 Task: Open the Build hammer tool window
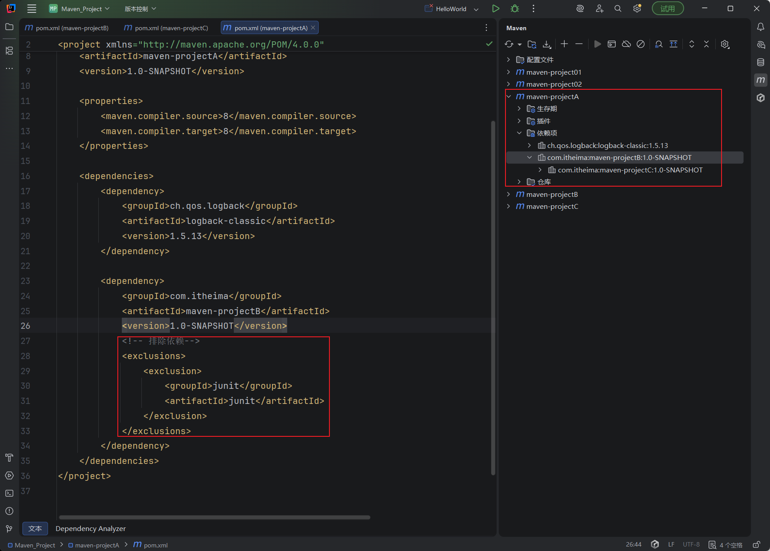[x=9, y=458]
